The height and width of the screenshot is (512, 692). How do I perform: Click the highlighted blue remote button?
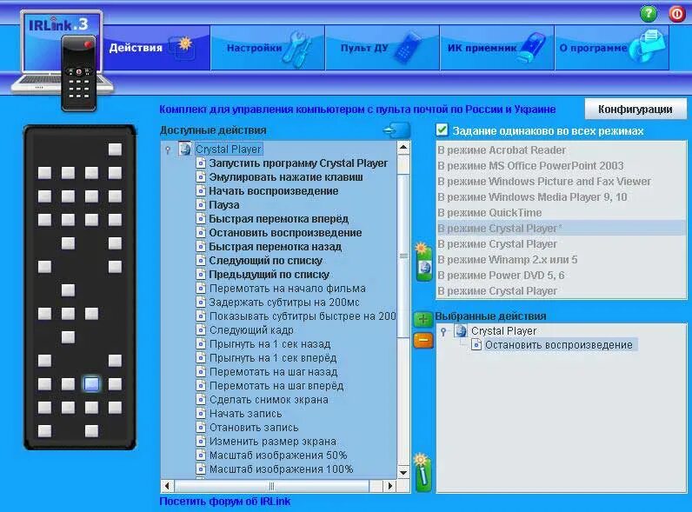tap(91, 384)
